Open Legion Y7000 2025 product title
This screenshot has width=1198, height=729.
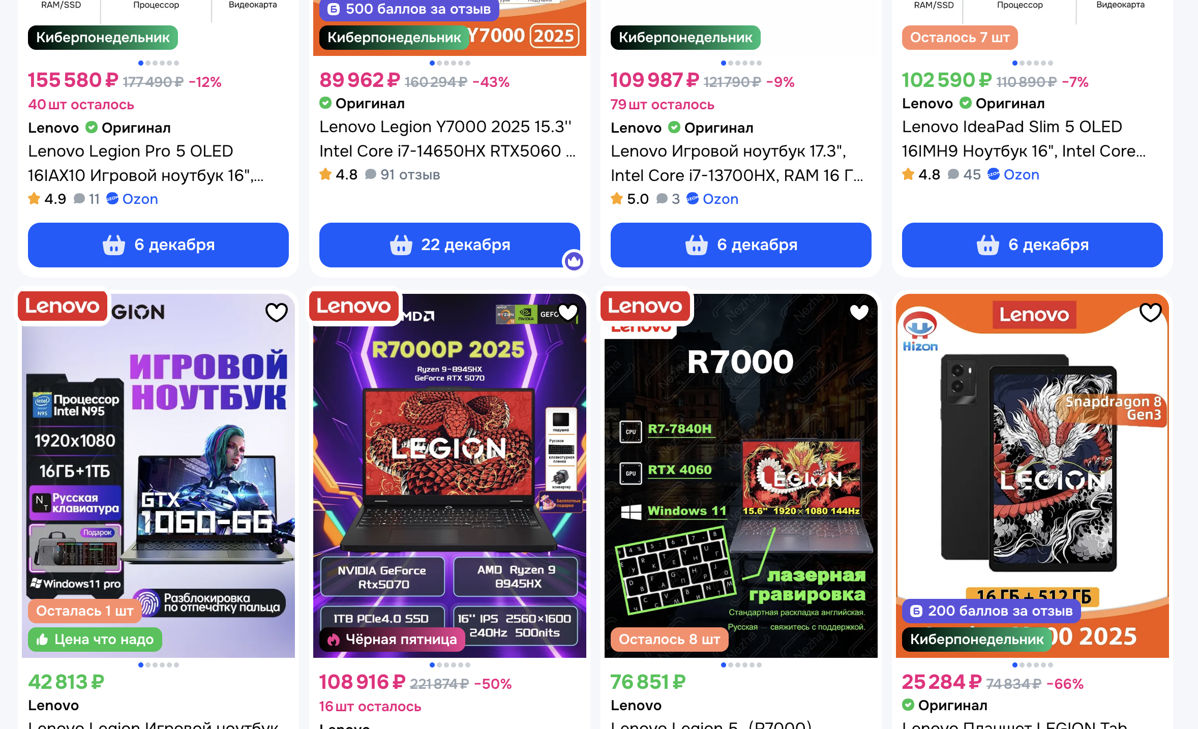point(447,139)
